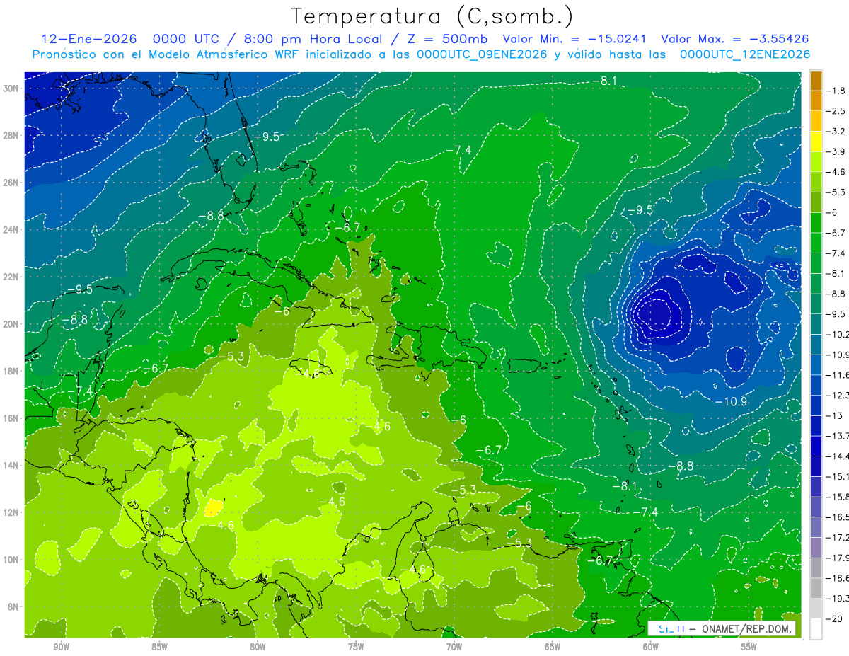Pick the orange legend swatch between -1.8 and -2.5
The image size is (849, 656).
click(x=816, y=101)
